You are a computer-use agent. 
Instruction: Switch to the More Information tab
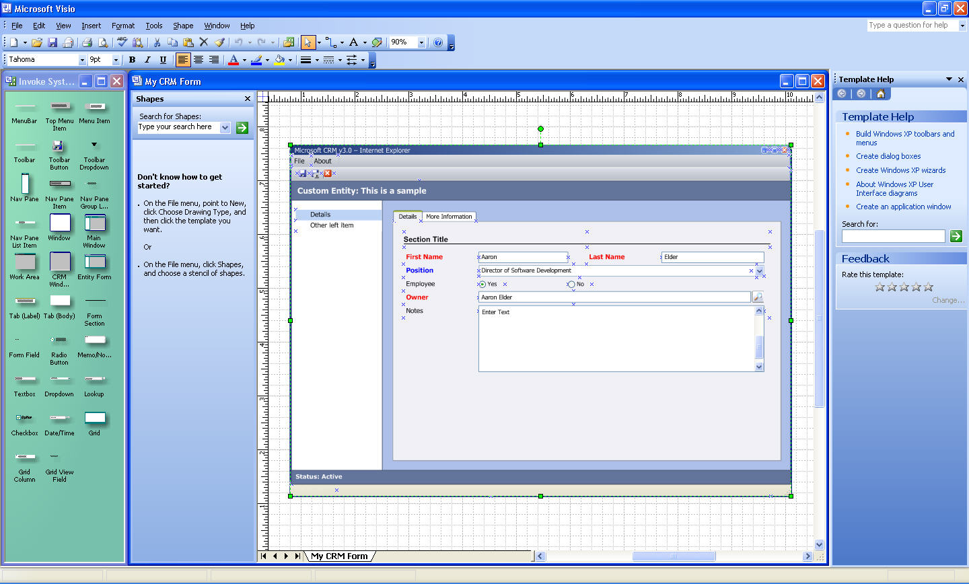click(449, 217)
